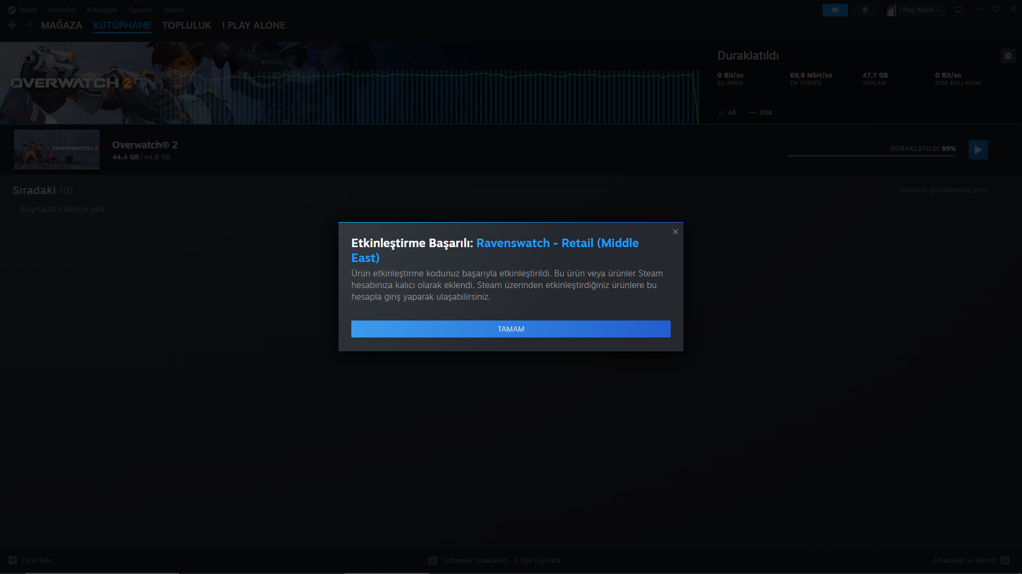Click the TAMAM confirmation button
The image size is (1022, 574).
[x=510, y=329]
